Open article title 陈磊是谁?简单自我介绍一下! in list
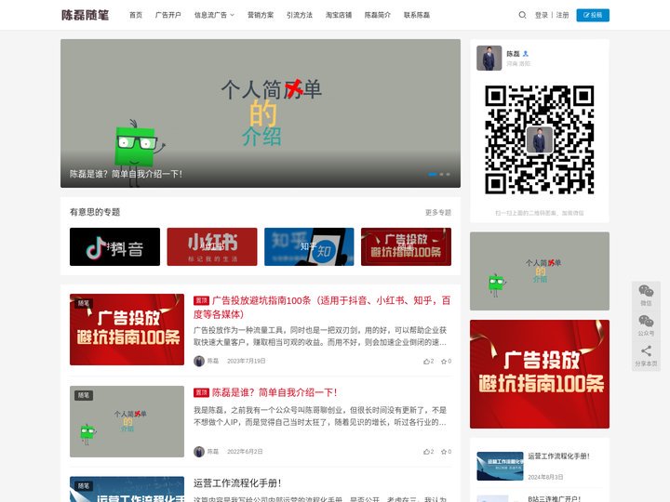Image resolution: width=670 pixels, height=502 pixels. (275, 392)
